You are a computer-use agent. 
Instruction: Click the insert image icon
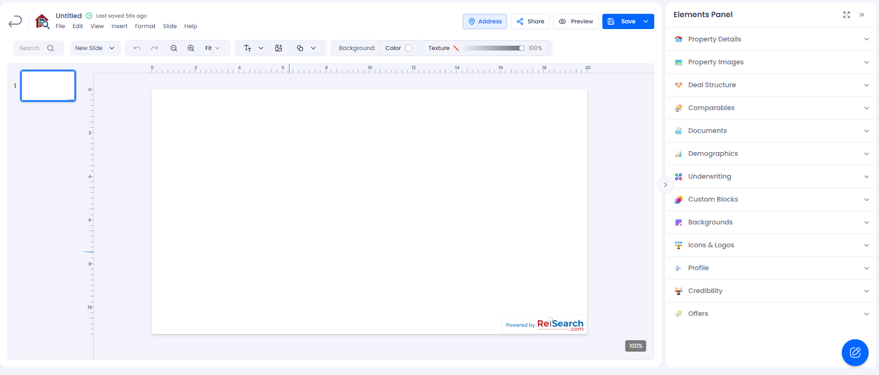point(279,48)
